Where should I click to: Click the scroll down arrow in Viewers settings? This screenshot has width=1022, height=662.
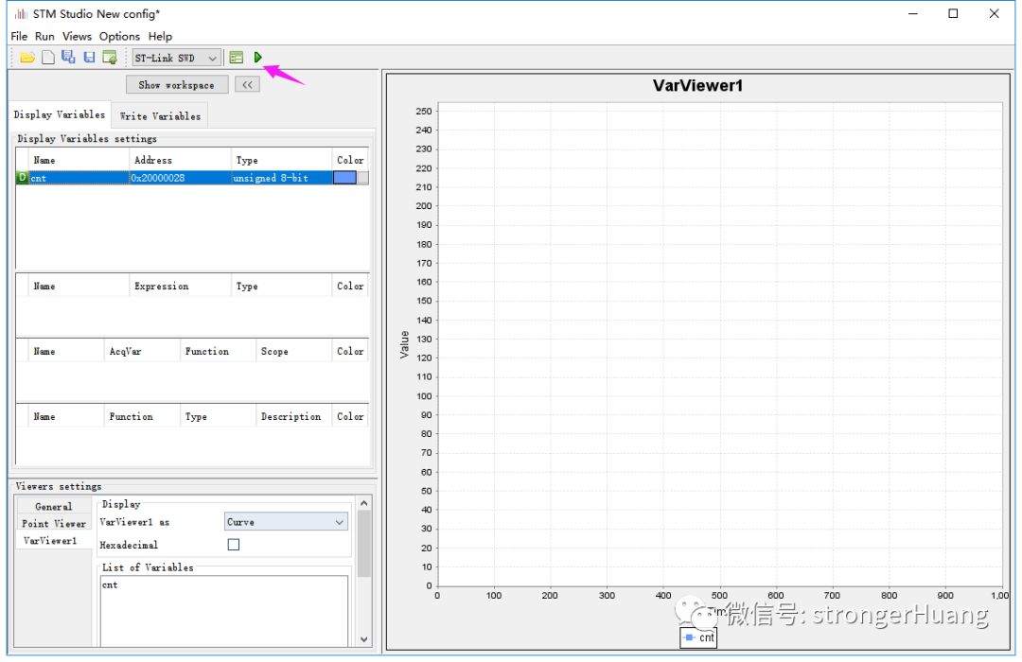(363, 640)
